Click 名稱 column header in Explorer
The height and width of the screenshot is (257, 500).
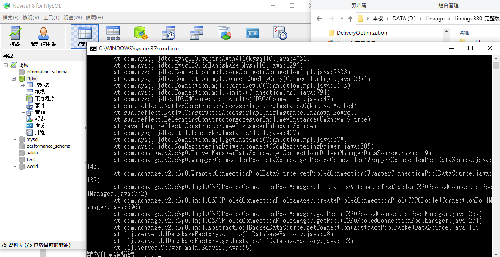click(464, 33)
